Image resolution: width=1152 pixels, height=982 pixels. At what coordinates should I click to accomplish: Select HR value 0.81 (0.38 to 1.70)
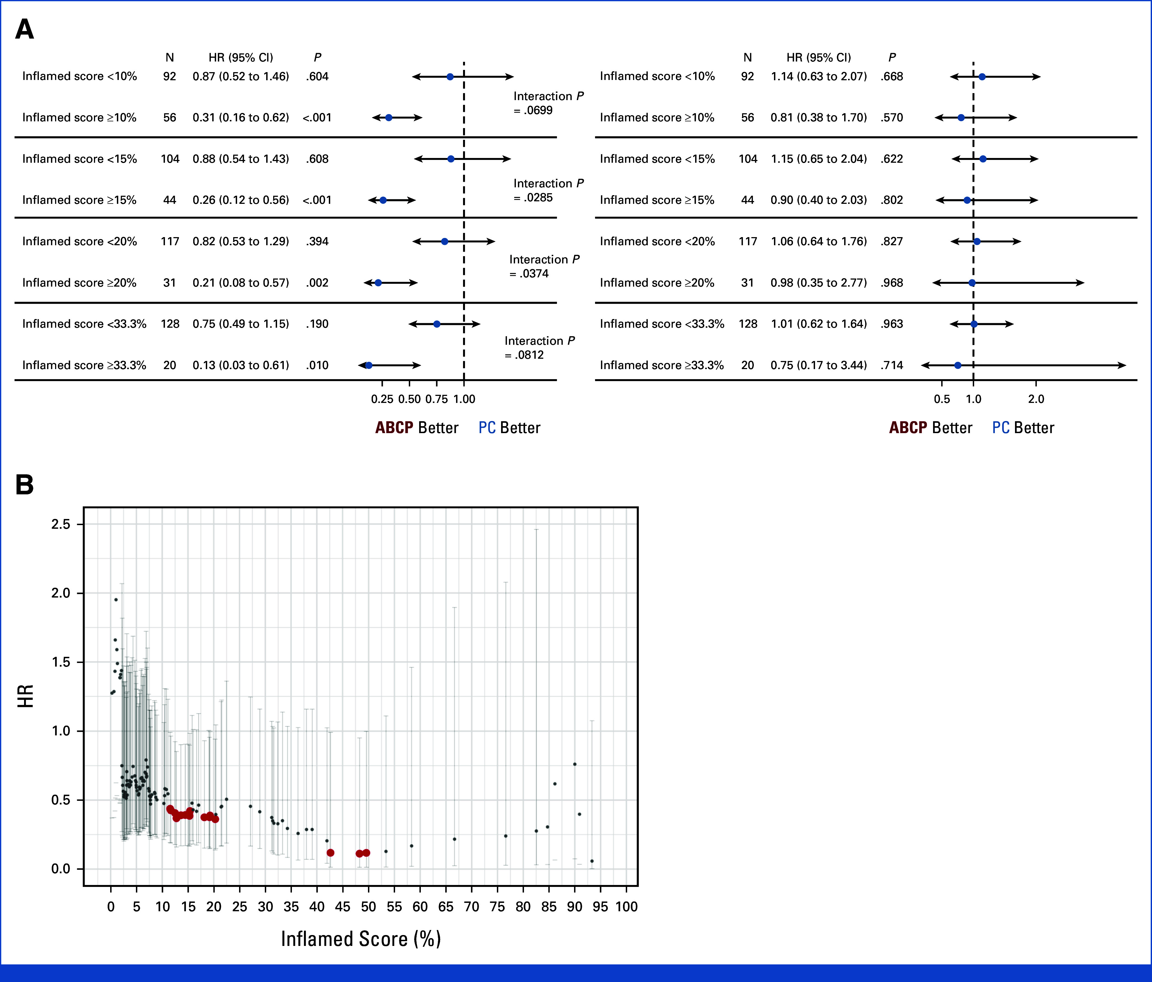pos(819,117)
